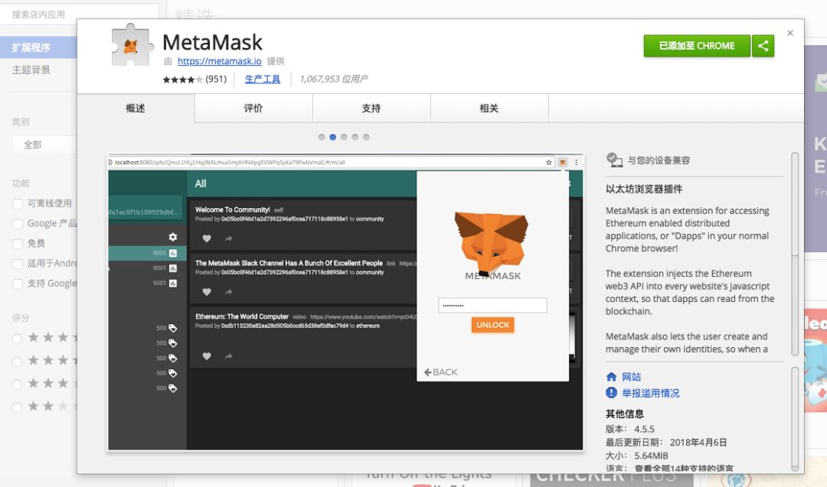Click heart icon under Ethereum World Computer post
This screenshot has height=487, width=827.
click(x=207, y=356)
